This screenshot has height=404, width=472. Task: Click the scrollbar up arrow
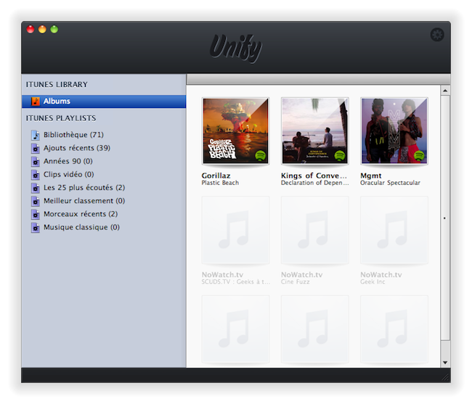pyautogui.click(x=445, y=91)
